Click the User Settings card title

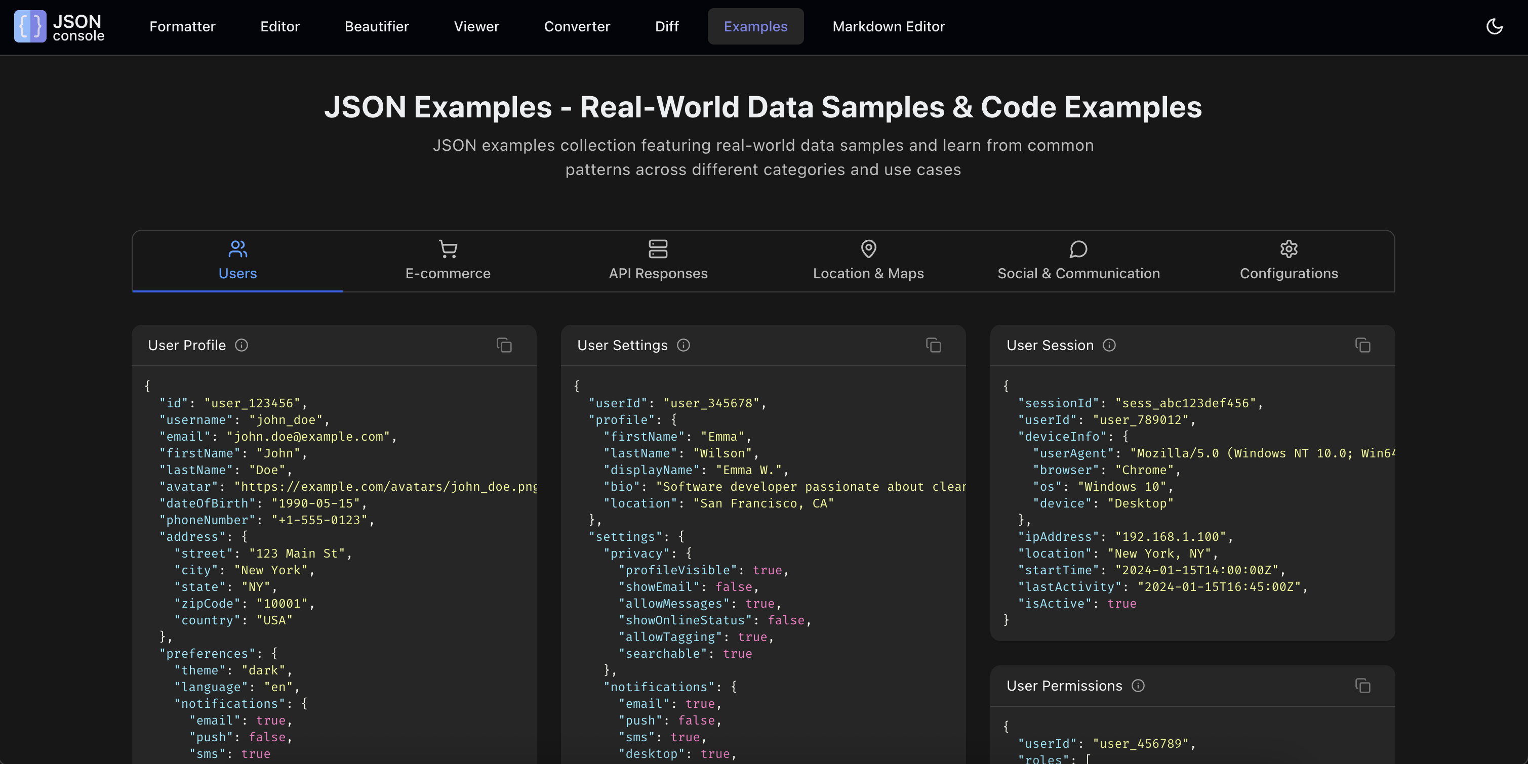[622, 345]
